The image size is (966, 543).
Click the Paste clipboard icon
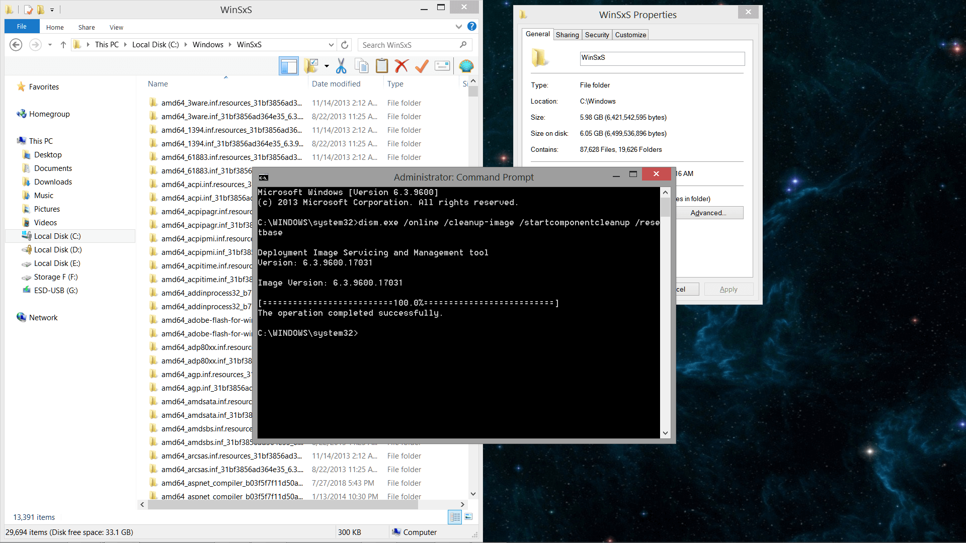pos(382,66)
